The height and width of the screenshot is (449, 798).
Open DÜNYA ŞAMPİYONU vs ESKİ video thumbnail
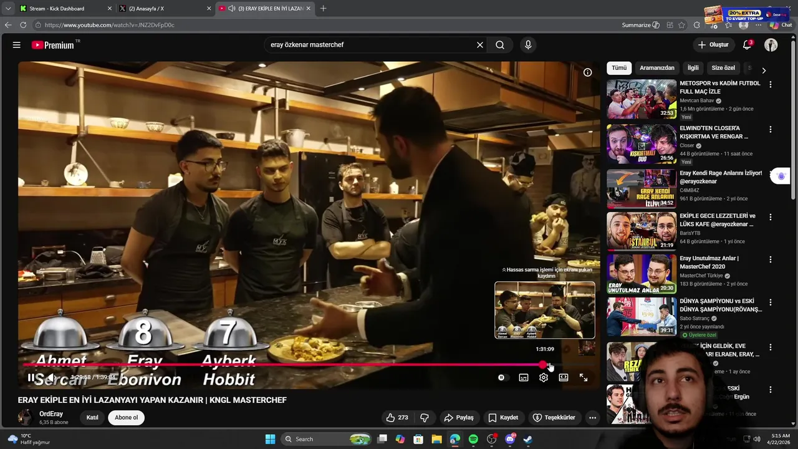click(642, 316)
